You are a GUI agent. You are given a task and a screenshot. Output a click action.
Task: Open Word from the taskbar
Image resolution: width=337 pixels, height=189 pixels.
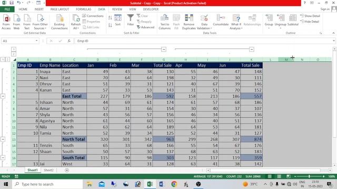coord(162,184)
